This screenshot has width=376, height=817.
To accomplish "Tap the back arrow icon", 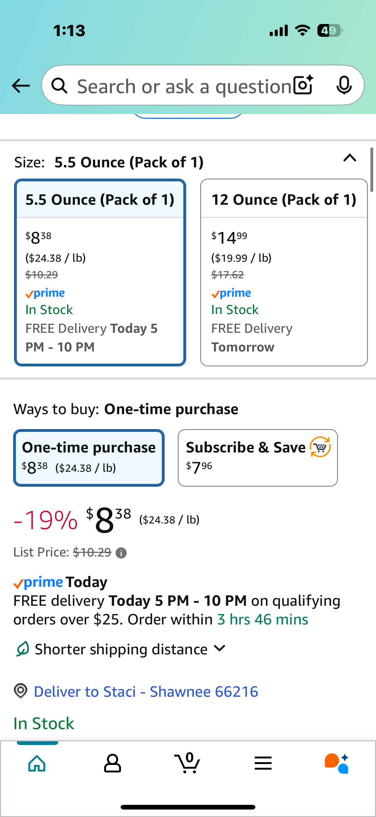I will coord(21,86).
